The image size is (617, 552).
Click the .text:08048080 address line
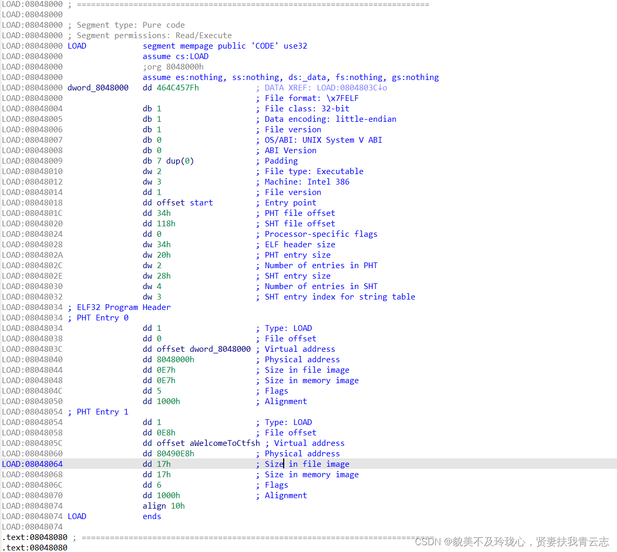click(x=34, y=537)
